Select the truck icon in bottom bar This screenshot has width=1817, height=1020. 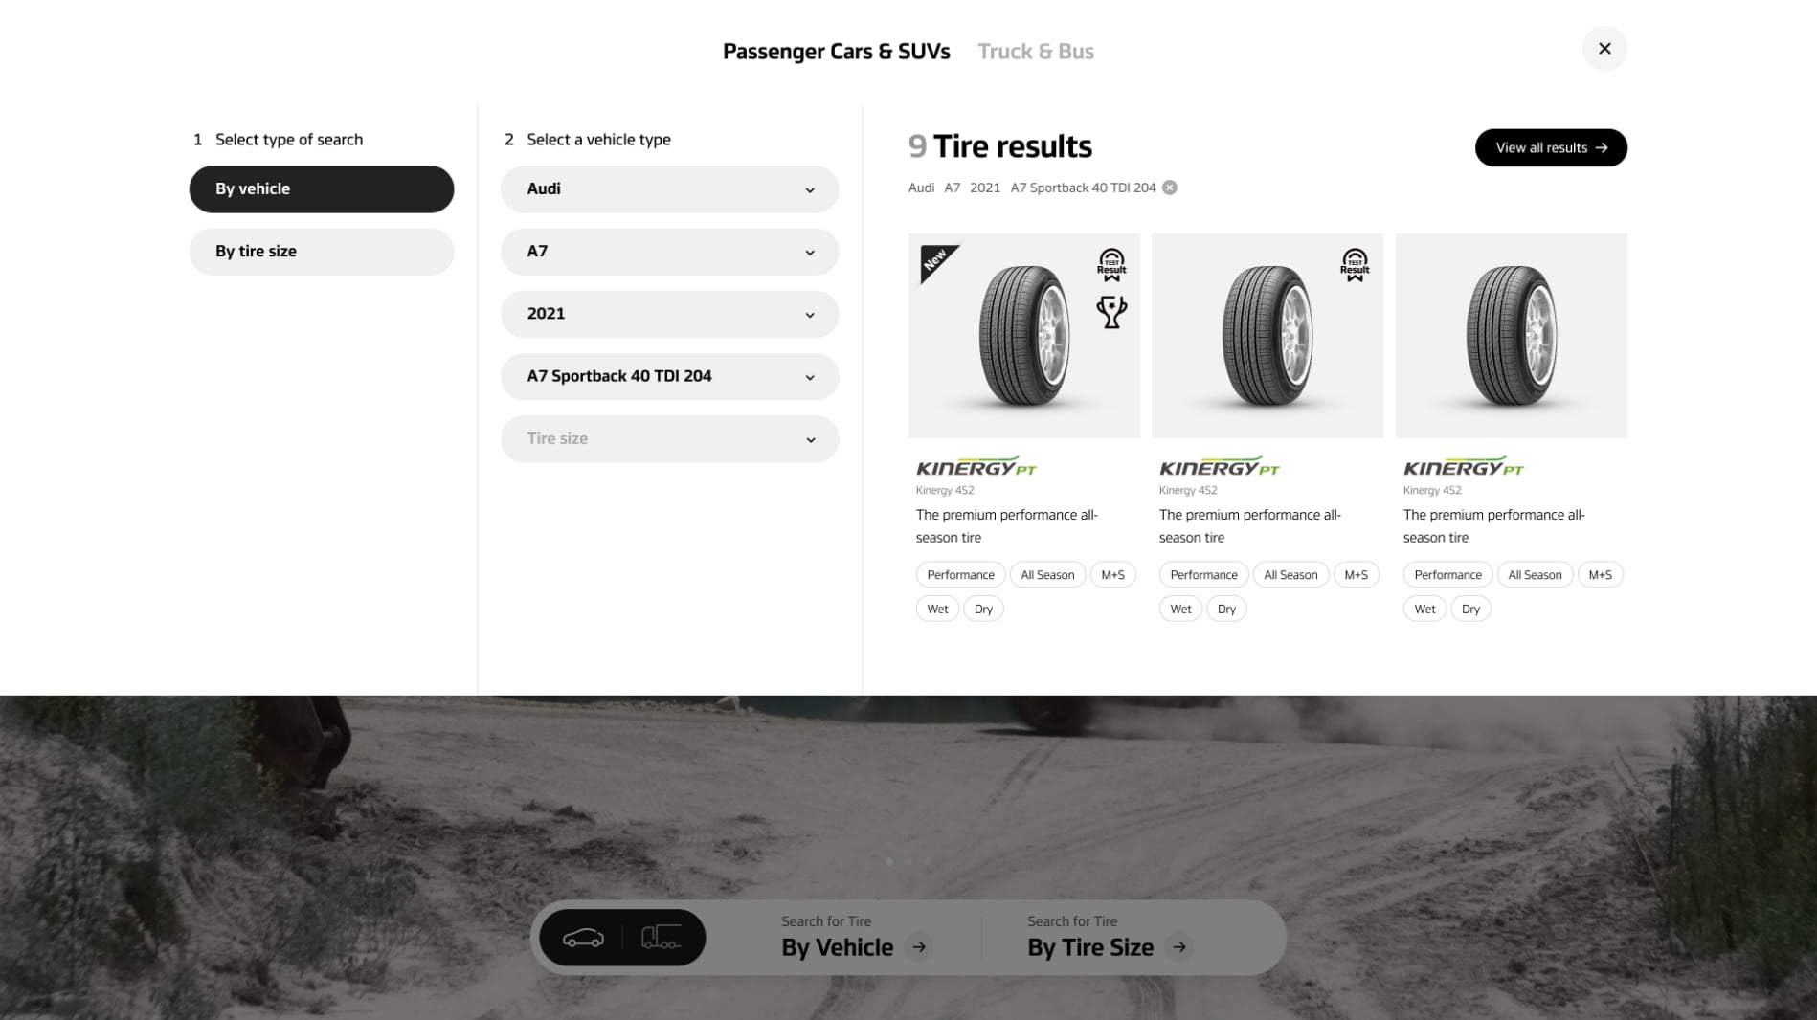pyautogui.click(x=662, y=938)
